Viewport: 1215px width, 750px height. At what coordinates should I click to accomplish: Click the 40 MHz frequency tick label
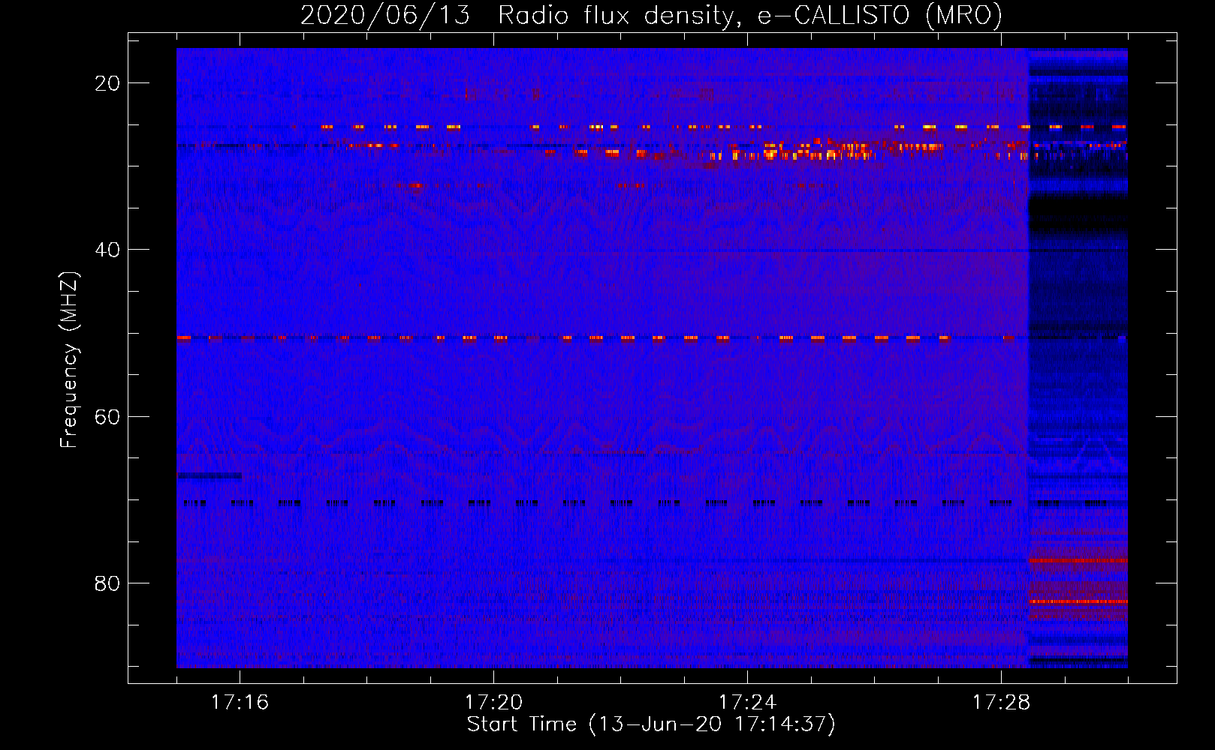[107, 250]
